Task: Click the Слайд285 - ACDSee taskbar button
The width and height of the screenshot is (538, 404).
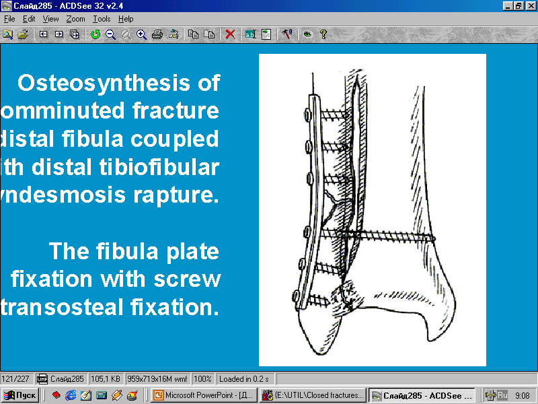Action: pyautogui.click(x=422, y=395)
